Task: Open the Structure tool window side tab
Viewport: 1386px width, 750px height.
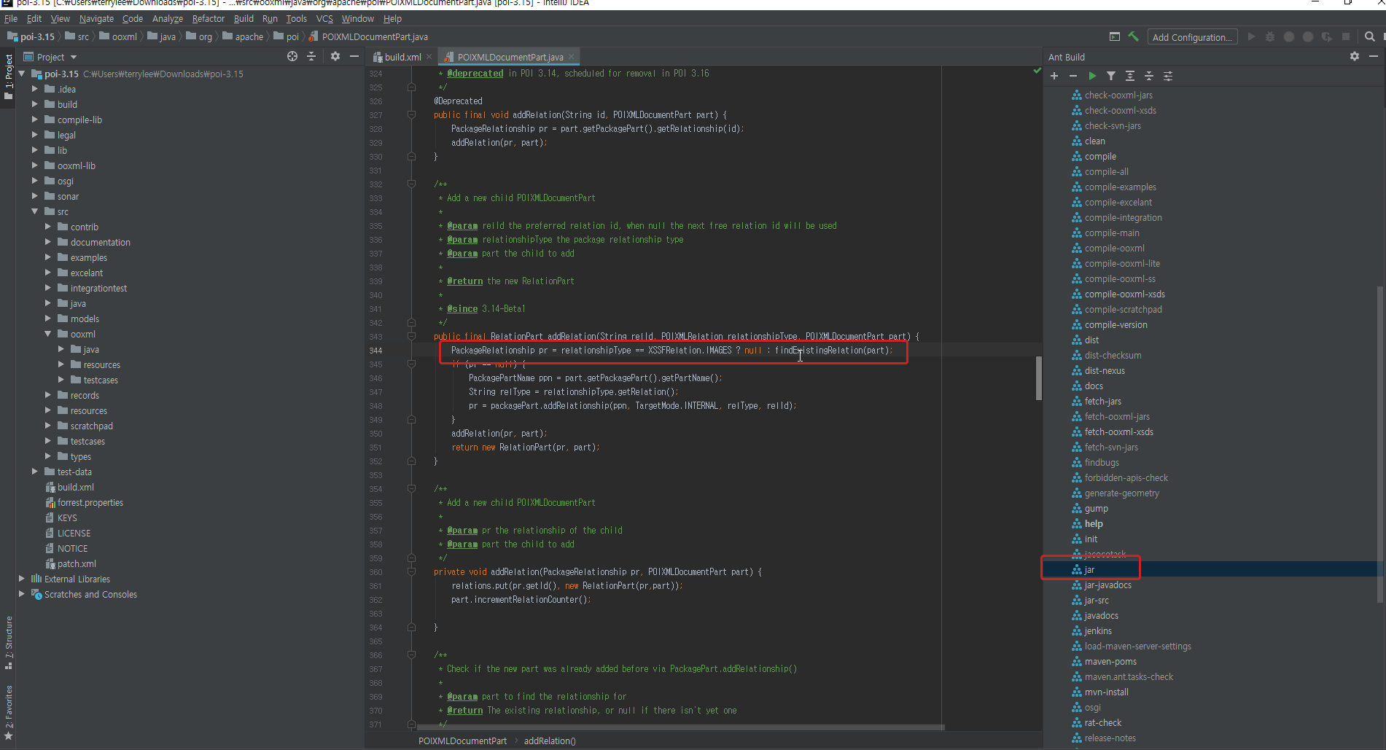Action: (x=9, y=641)
